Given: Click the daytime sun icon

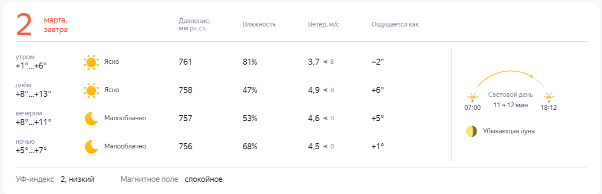Looking at the screenshot, I should pyautogui.click(x=91, y=90).
